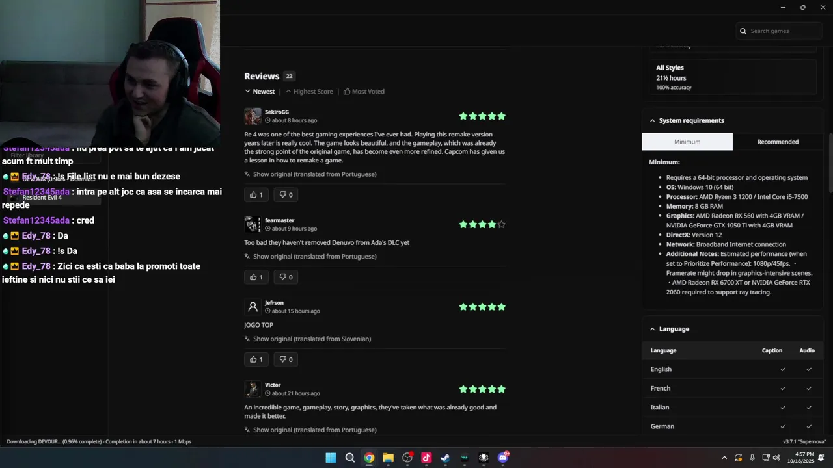Image resolution: width=833 pixels, height=468 pixels.
Task: Open the notifications bell icon
Action: (x=821, y=458)
